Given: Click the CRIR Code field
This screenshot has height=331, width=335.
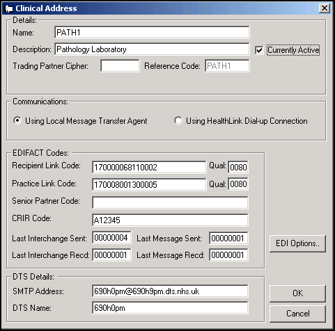Looking at the screenshot, I should pos(170,220).
